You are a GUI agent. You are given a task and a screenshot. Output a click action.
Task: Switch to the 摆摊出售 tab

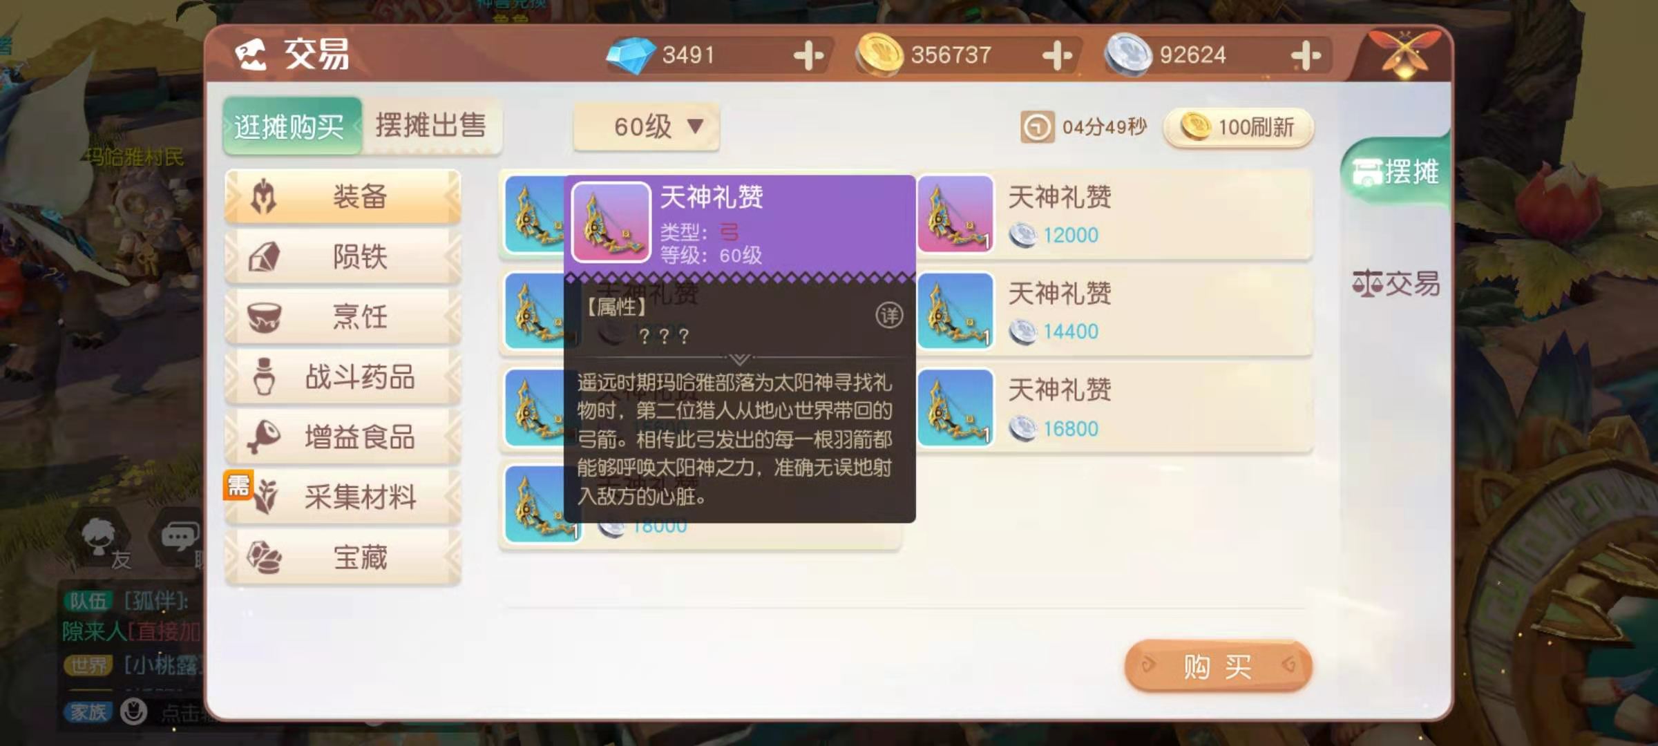431,126
